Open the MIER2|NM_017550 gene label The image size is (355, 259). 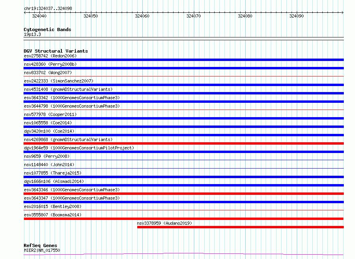click(x=42, y=250)
